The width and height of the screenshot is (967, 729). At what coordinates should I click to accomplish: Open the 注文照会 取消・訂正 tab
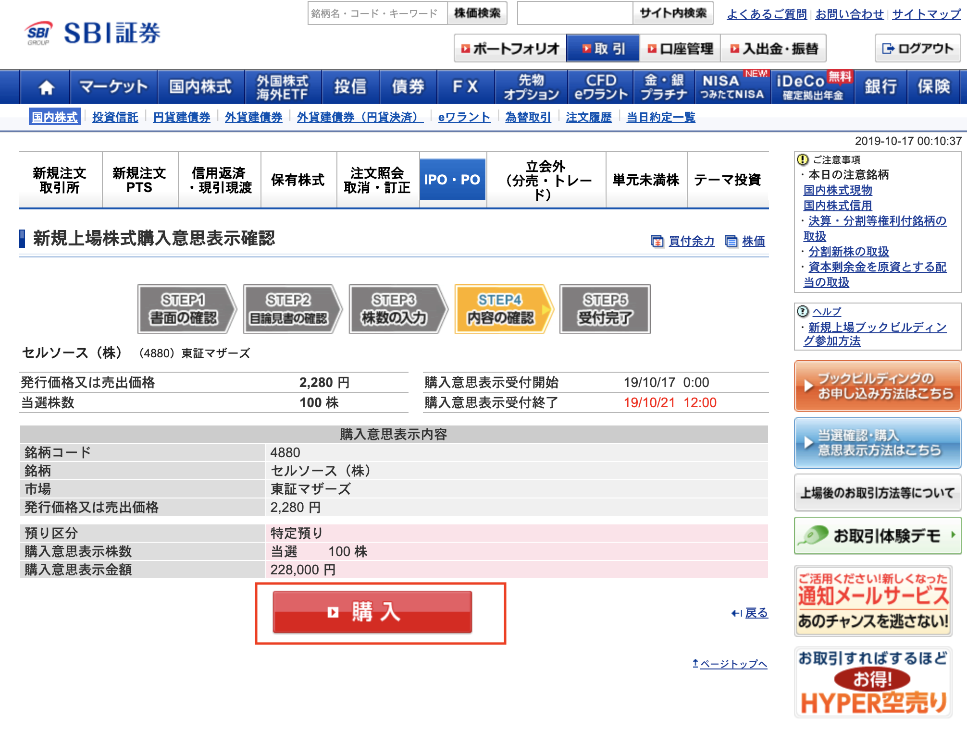click(378, 180)
